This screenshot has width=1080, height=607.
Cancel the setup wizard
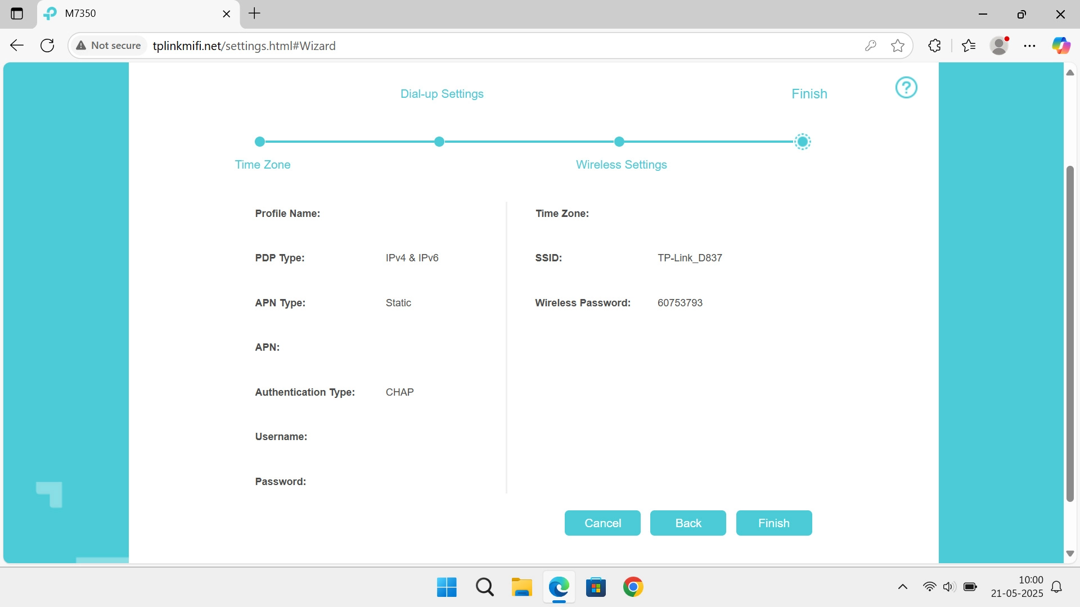(602, 523)
